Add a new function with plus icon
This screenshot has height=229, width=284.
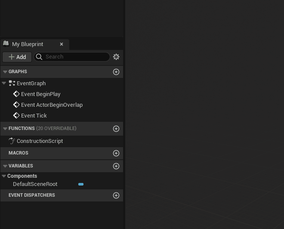click(116, 129)
